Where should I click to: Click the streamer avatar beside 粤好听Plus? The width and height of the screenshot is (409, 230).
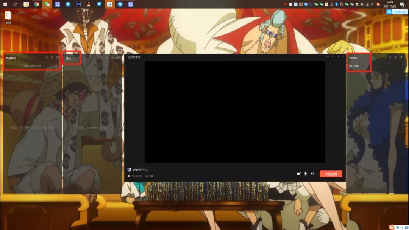(x=129, y=169)
